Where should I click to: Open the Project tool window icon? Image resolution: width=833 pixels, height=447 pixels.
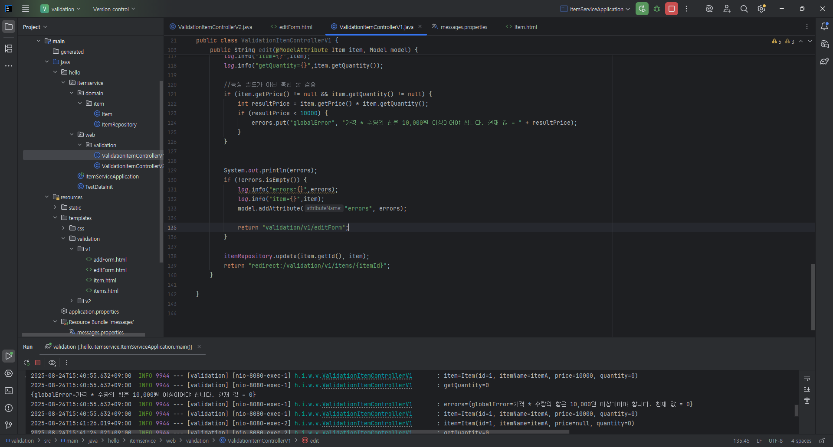(x=9, y=26)
